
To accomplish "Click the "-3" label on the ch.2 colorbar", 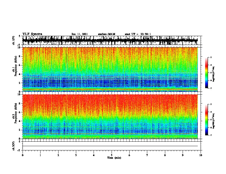I will coord(211,104).
